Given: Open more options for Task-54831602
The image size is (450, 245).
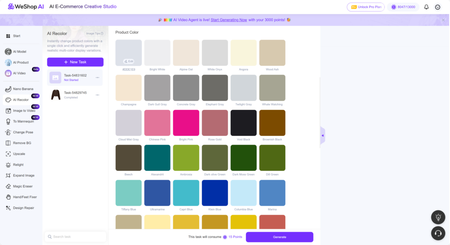Looking at the screenshot, I should click(98, 78).
